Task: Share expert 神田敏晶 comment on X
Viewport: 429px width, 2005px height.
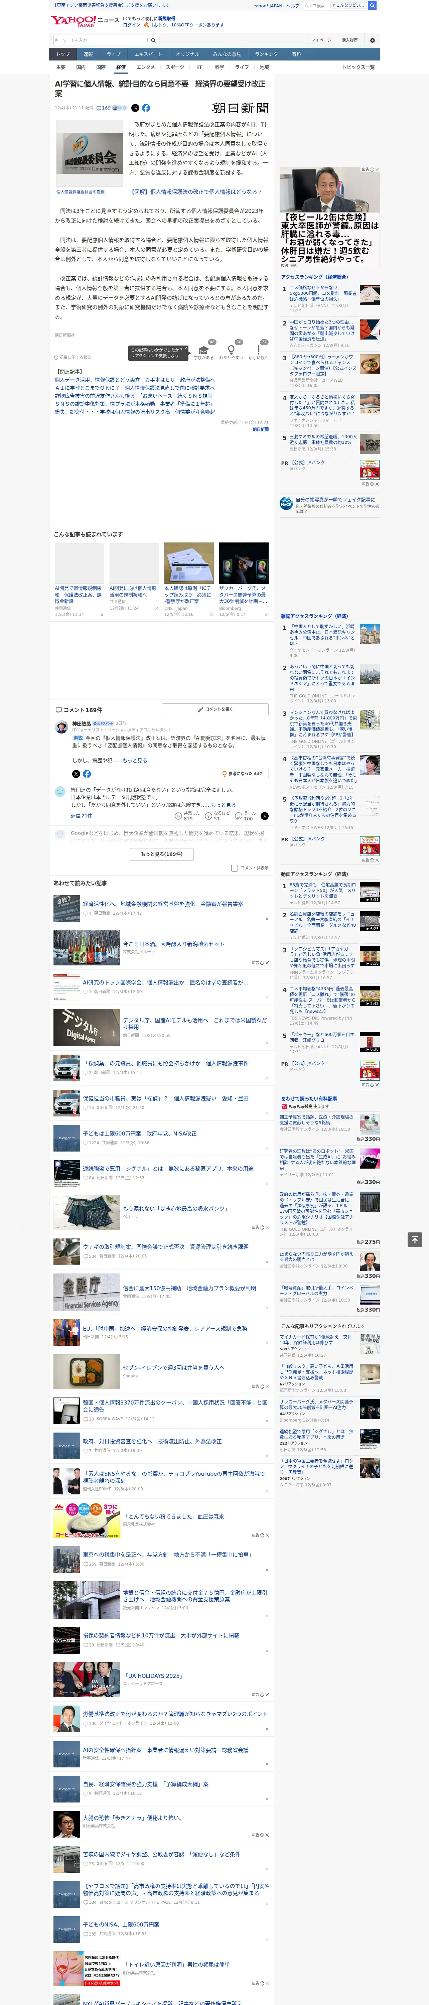Action: point(76,774)
